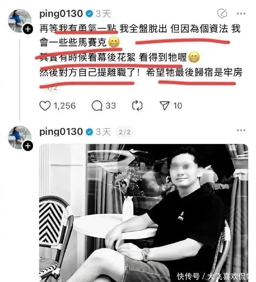Share the post with paper plane icon
The width and height of the screenshot is (256, 282).
coord(165,106)
